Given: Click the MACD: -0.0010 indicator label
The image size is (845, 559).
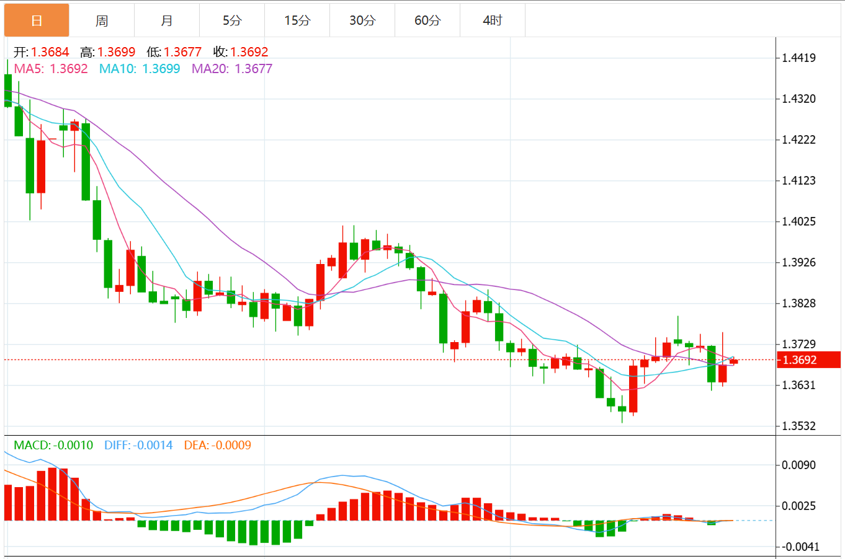Looking at the screenshot, I should coord(53,445).
